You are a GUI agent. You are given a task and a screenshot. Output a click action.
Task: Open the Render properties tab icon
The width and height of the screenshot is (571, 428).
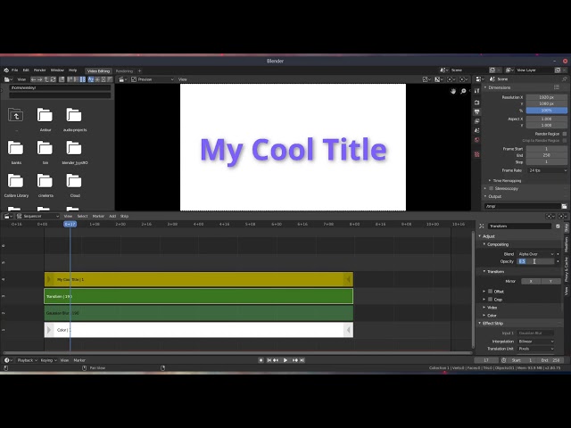point(476,103)
